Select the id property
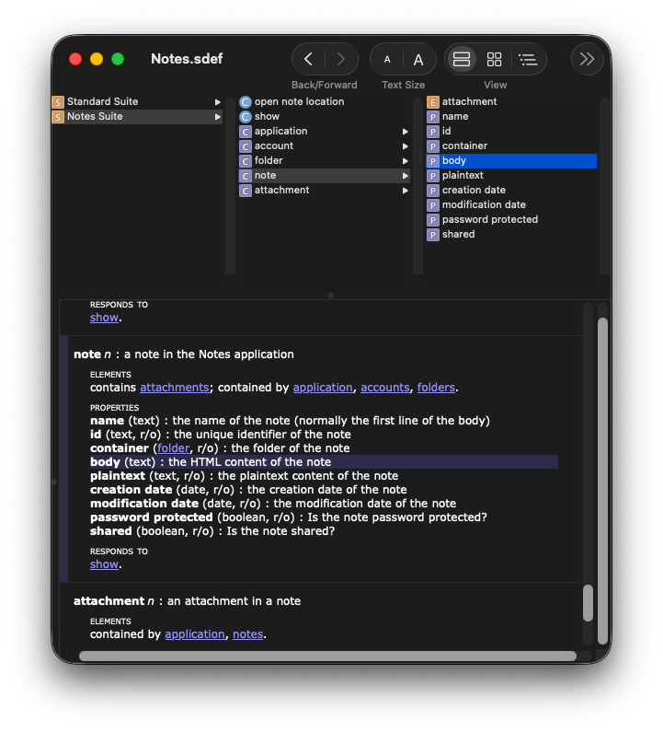The image size is (663, 732). [511, 131]
